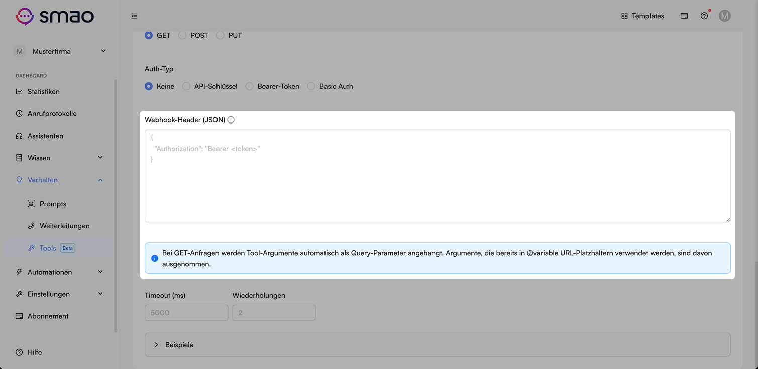Click the blue info icon in GET notice
The image size is (758, 369).
pos(155,258)
